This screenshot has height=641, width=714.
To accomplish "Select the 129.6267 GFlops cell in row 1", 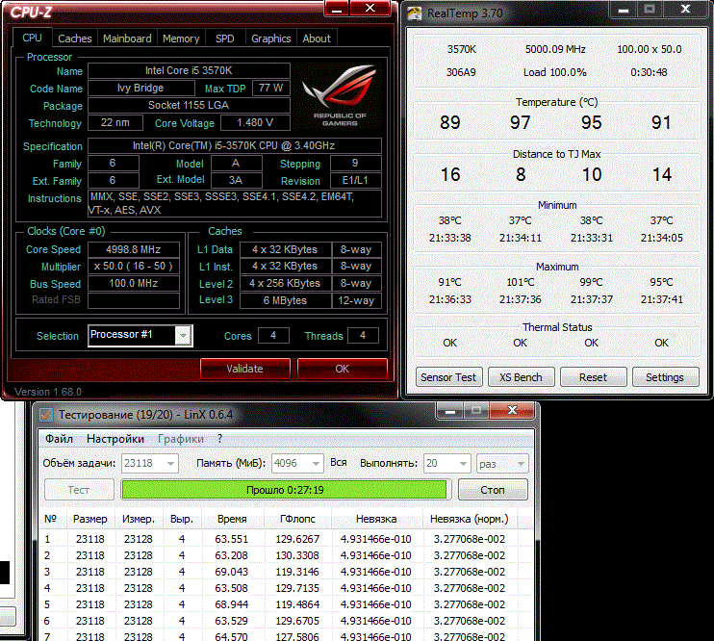I will point(297,539).
